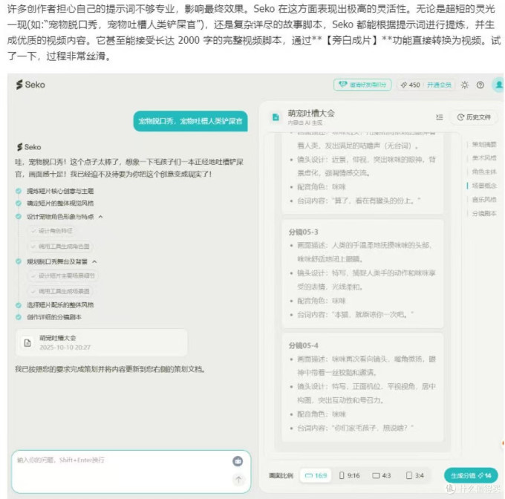505x499 pixels.
Task: Click the 提炼短片核心创意与主题 step
Action: (x=60, y=191)
